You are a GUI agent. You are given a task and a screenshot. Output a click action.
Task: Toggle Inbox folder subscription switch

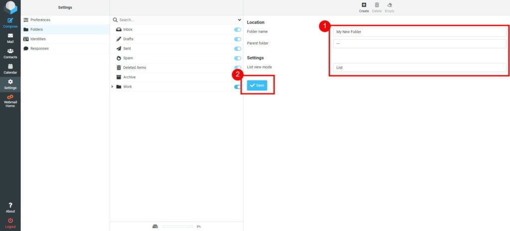point(238,29)
